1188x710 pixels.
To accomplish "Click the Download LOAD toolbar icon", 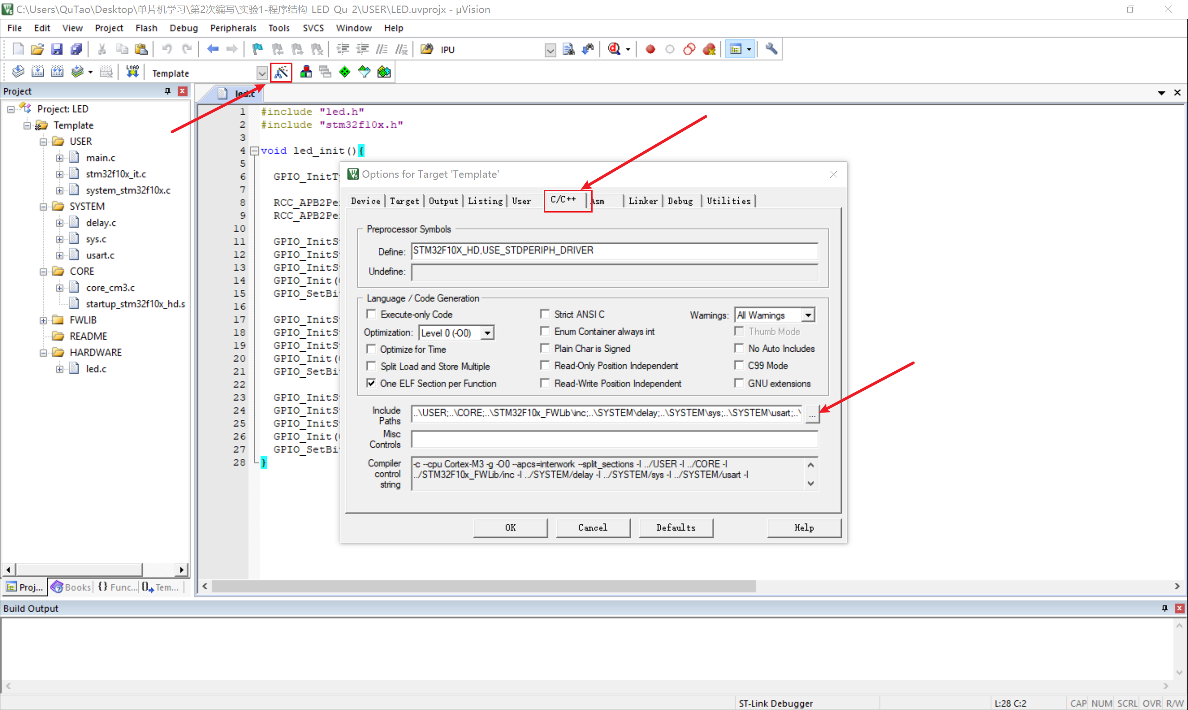I will 133,72.
